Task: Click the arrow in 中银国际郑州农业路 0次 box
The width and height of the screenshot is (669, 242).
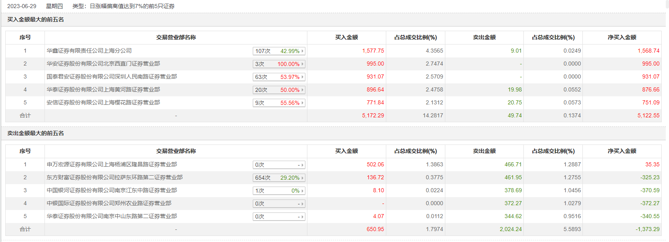Action: click(x=302, y=204)
